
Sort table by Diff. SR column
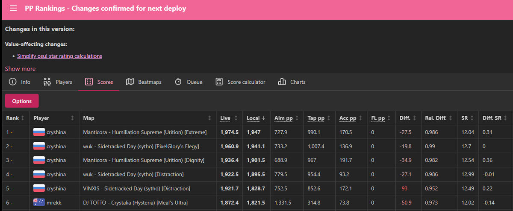[x=495, y=118]
